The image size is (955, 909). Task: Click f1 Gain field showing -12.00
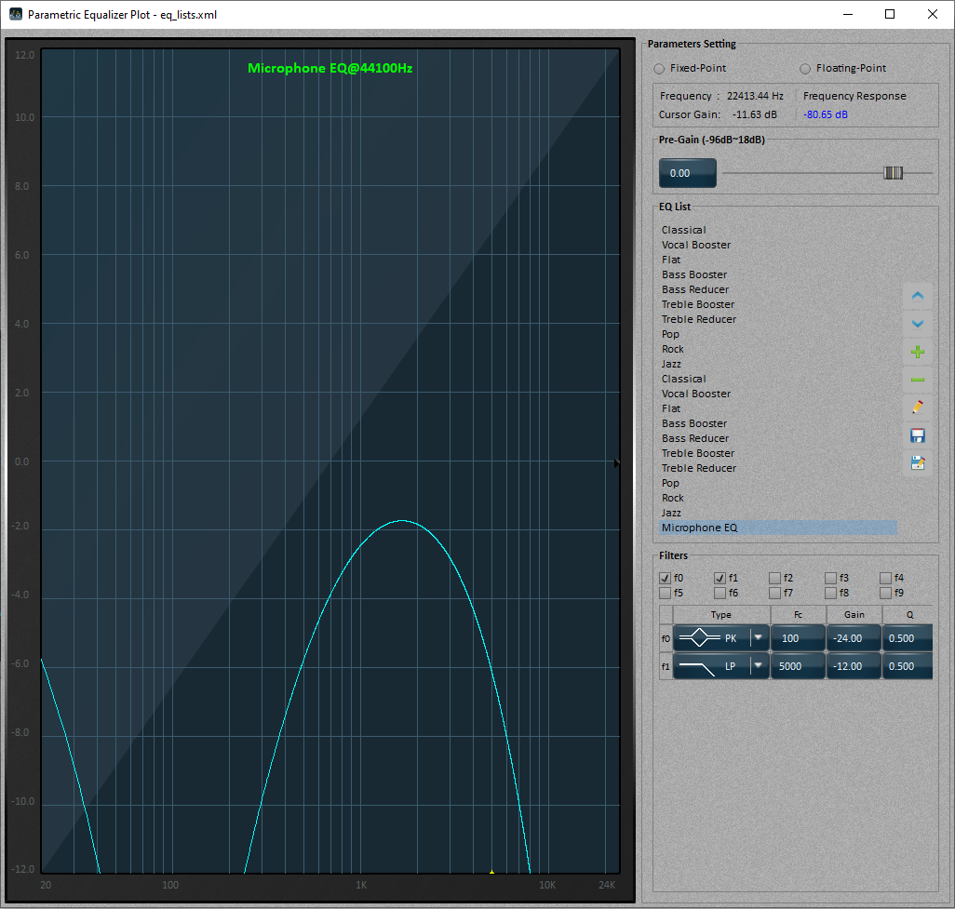(854, 666)
